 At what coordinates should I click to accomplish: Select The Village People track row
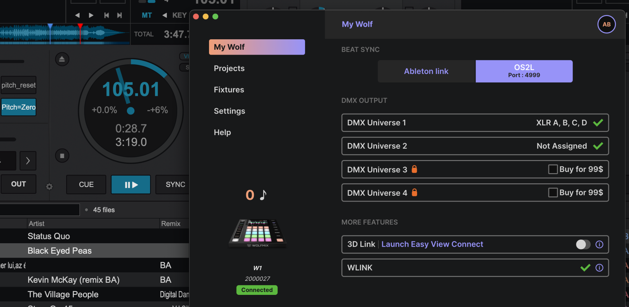click(94, 295)
